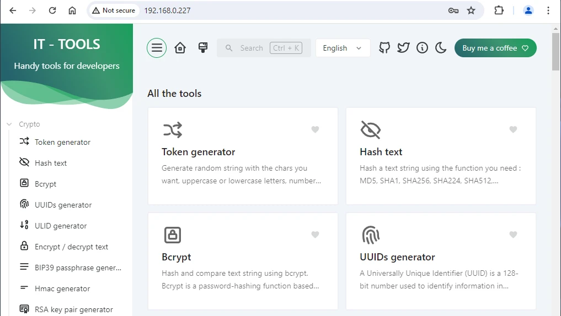Open the GitHub repository icon

coord(384,48)
